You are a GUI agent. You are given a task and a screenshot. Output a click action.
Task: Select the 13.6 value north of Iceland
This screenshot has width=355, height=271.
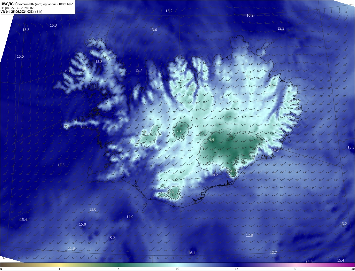(153, 30)
